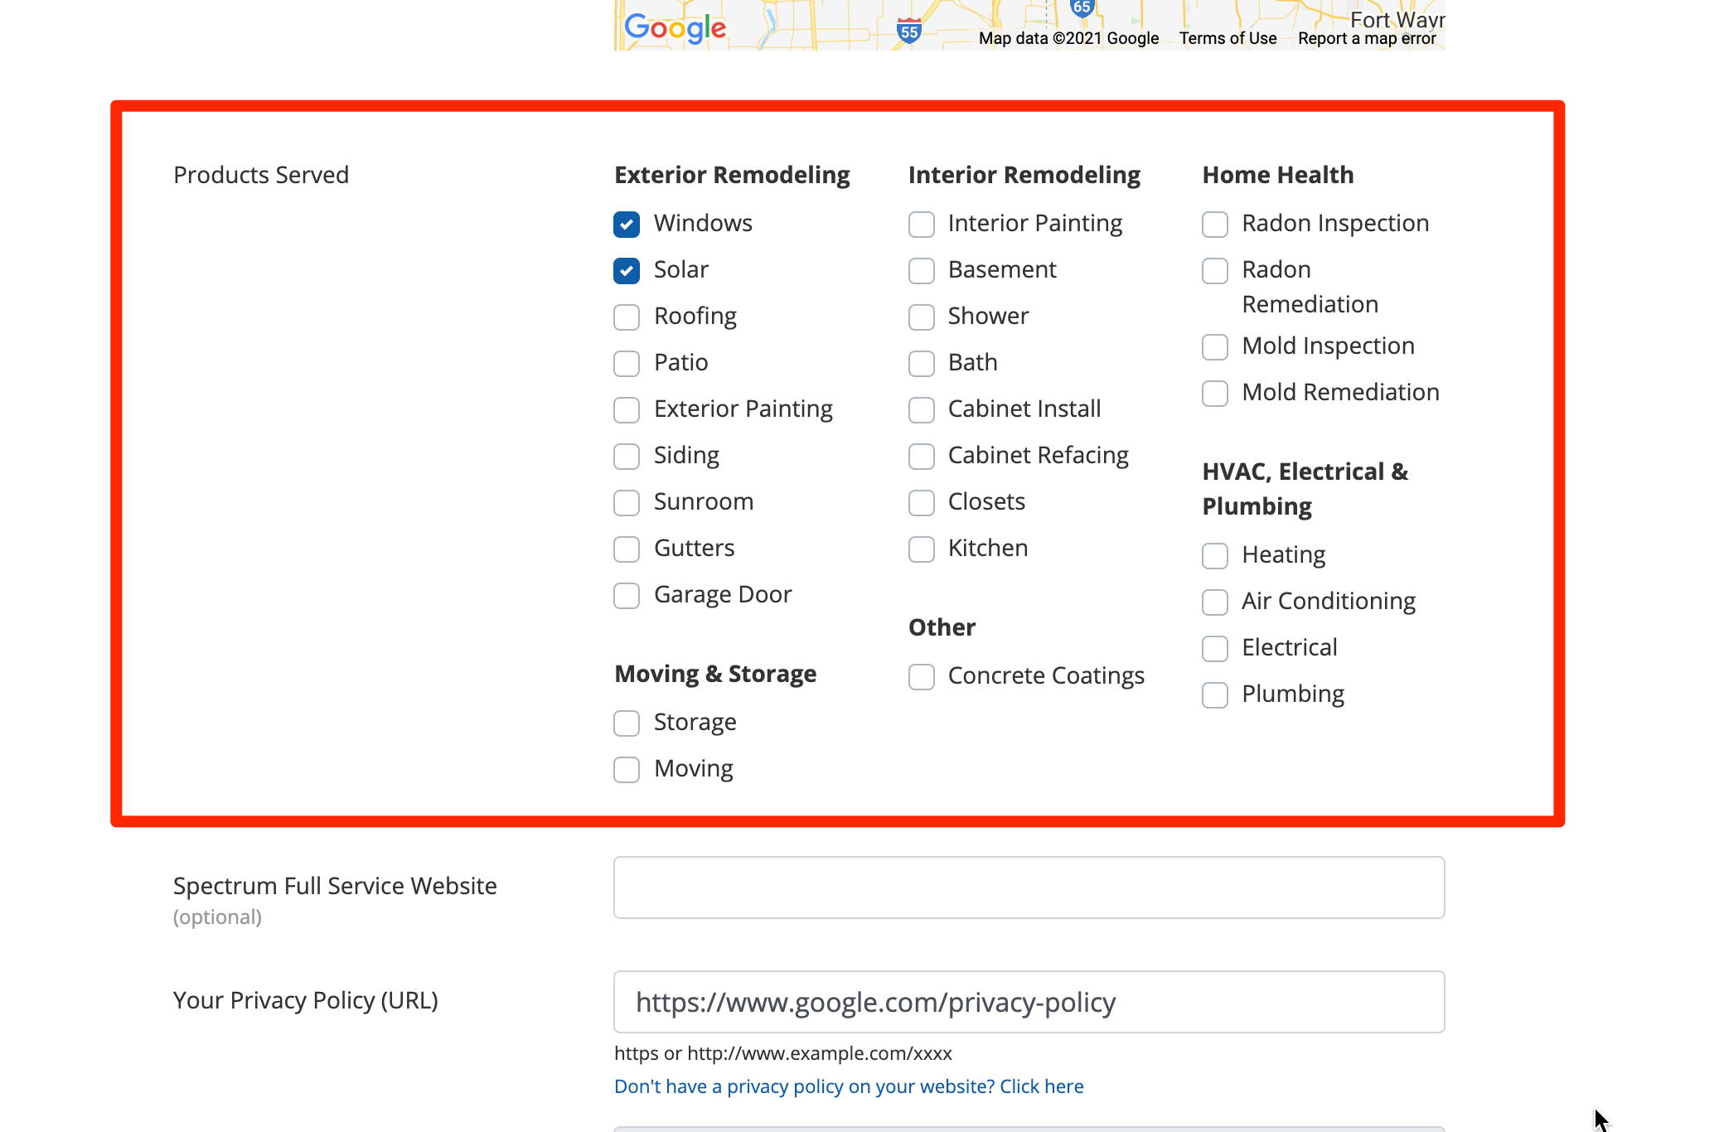Viewport: 1724px width, 1132px height.
Task: Check the Moving checkbox
Action: coord(627,769)
